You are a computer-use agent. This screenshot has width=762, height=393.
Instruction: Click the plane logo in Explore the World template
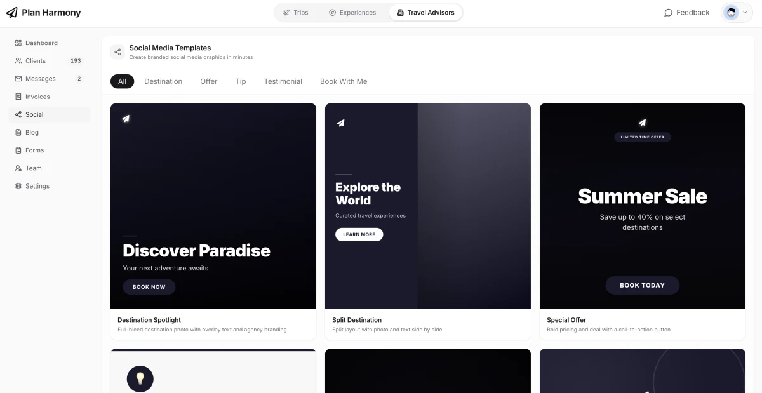tap(340, 123)
